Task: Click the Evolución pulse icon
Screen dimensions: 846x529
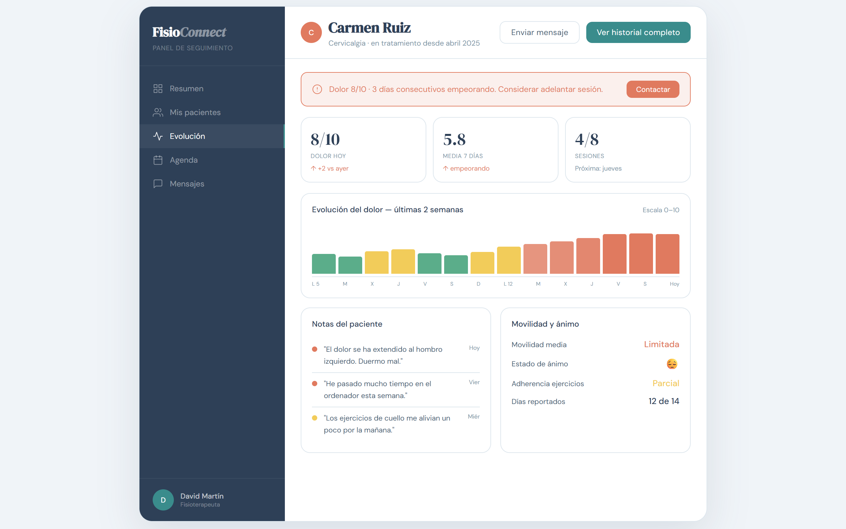Action: [x=158, y=136]
